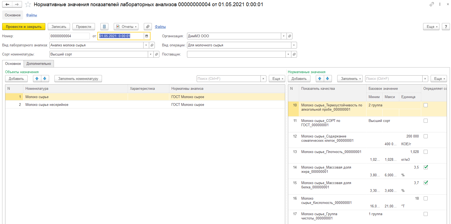Move normative value row down
The width and height of the screenshot is (451, 224).
point(328,79)
